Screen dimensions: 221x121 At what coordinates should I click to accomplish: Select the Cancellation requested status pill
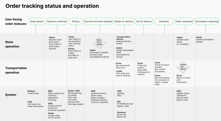pos(207,21)
